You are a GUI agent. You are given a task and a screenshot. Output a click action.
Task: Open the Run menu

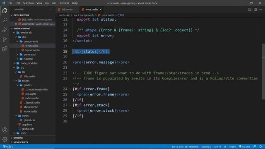54,3
